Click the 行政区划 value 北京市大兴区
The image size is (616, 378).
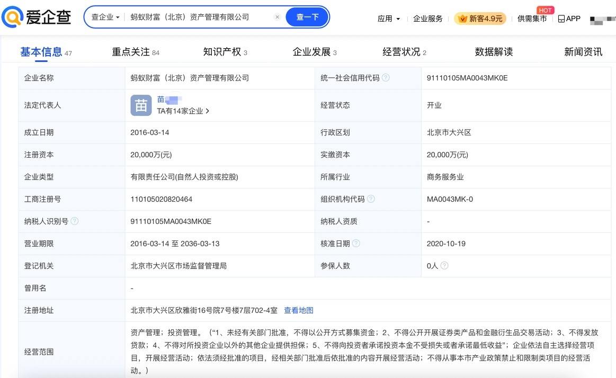pyautogui.click(x=449, y=132)
